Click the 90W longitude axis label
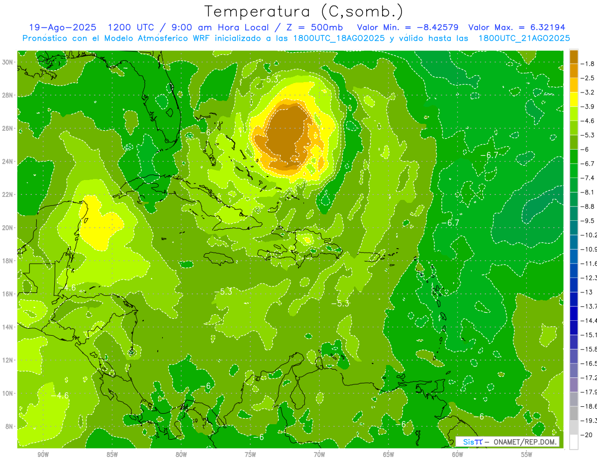The image size is (597, 461). (43, 455)
